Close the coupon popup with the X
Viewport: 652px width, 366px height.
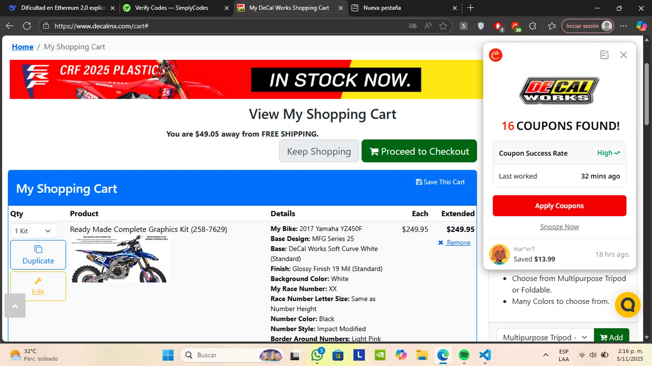(623, 55)
